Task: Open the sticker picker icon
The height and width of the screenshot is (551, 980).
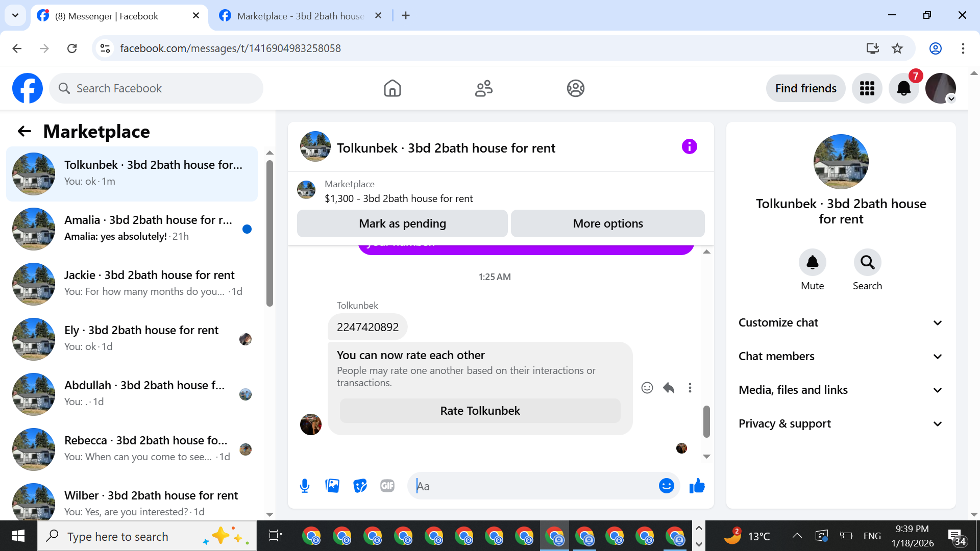Action: 360,486
